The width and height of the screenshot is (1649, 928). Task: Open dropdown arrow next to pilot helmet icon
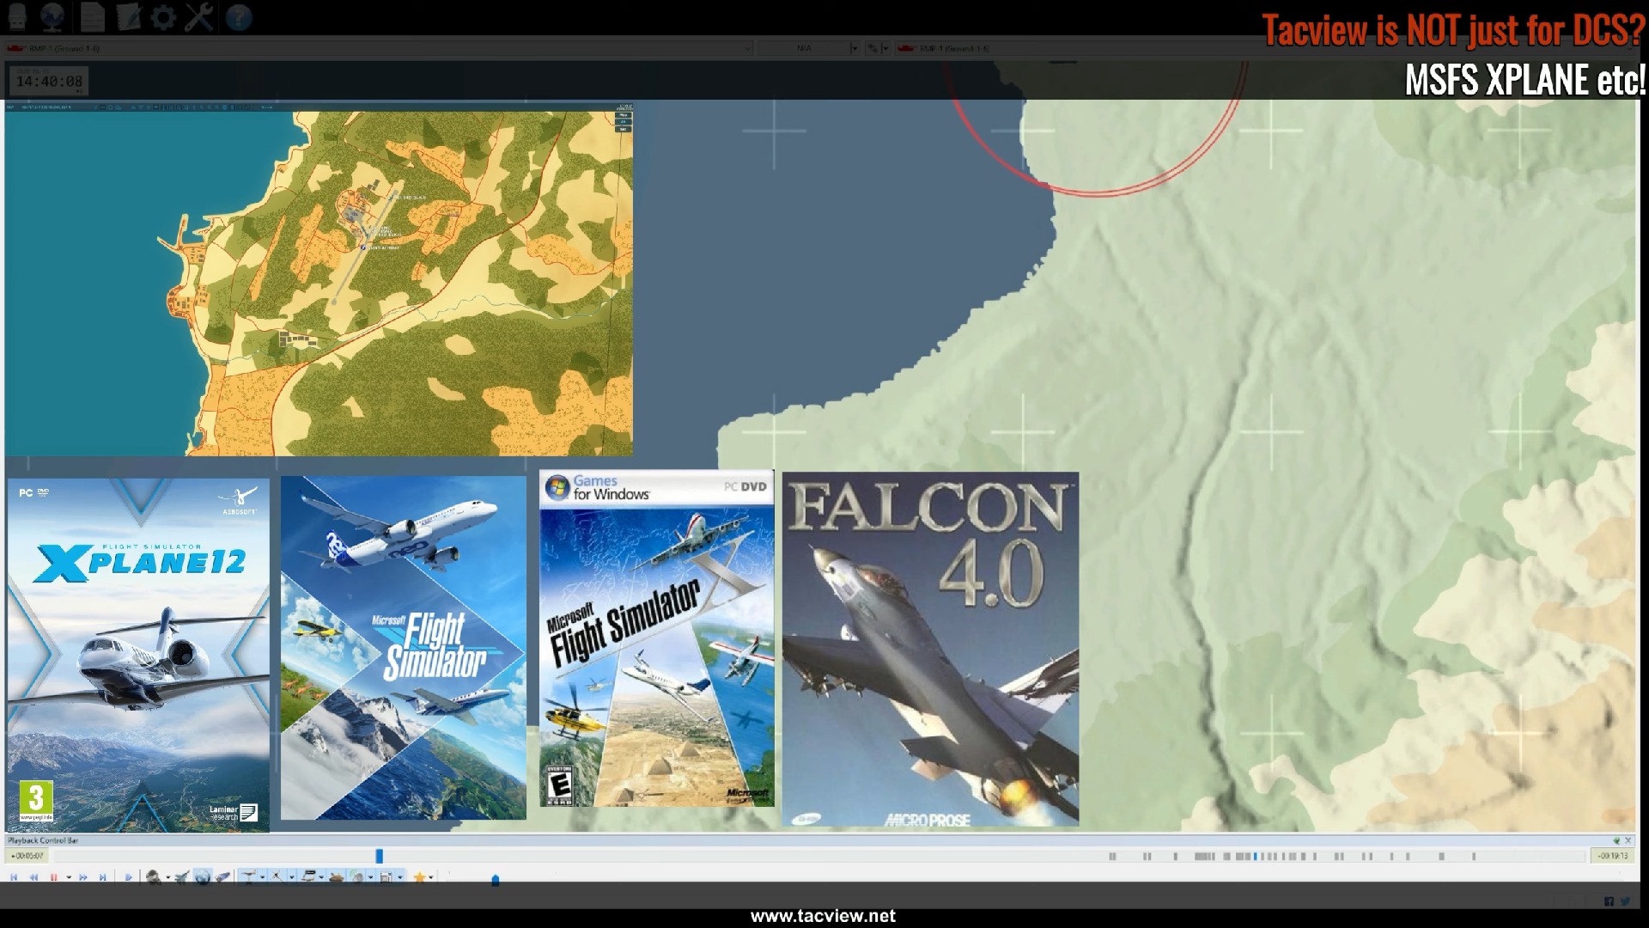168,877
